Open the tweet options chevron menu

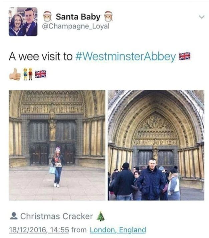[202, 17]
